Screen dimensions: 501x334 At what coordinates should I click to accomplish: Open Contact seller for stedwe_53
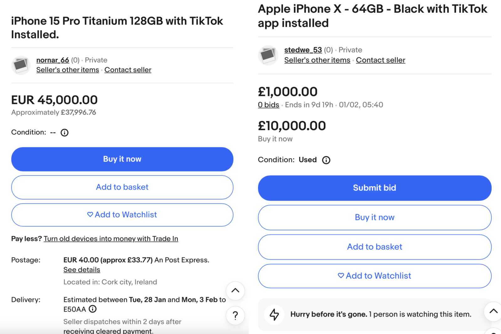pyautogui.click(x=380, y=60)
